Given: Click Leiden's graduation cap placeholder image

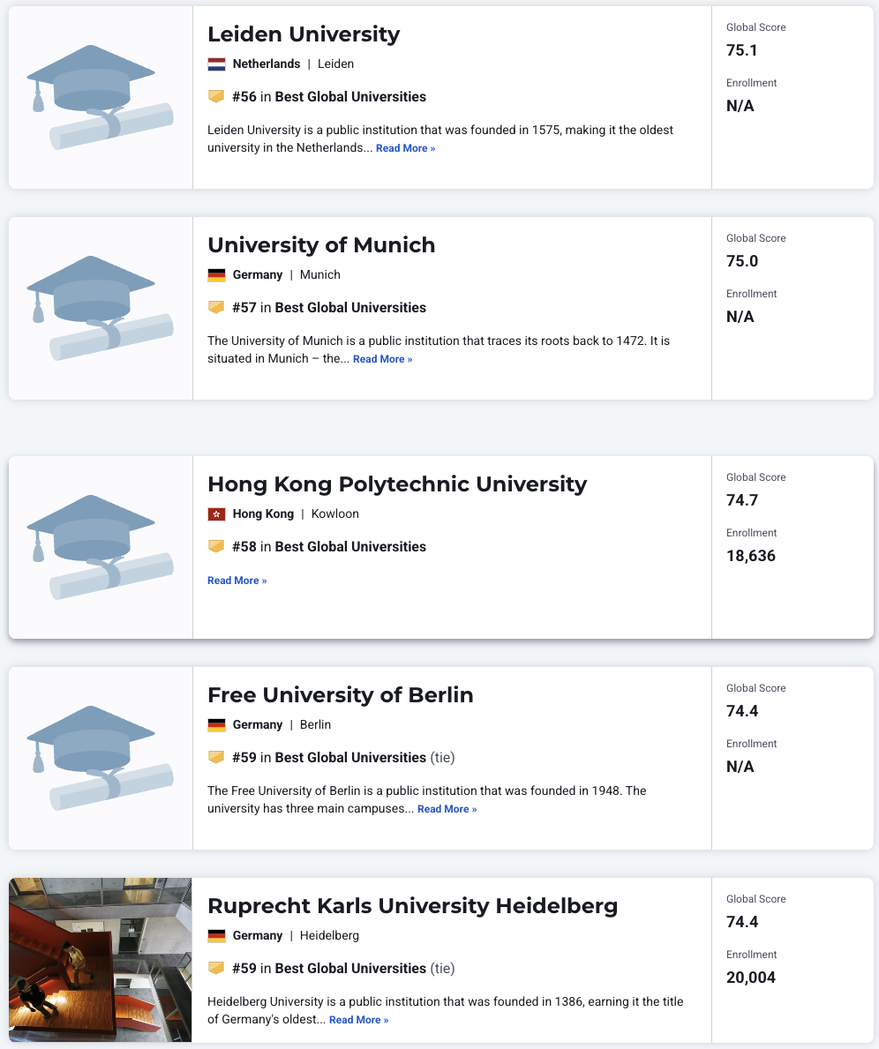Looking at the screenshot, I should pyautogui.click(x=101, y=98).
